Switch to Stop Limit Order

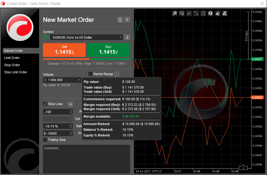(x=16, y=72)
